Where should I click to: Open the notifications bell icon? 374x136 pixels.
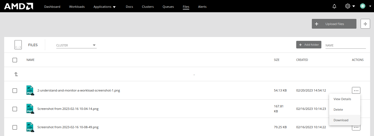point(334,6)
